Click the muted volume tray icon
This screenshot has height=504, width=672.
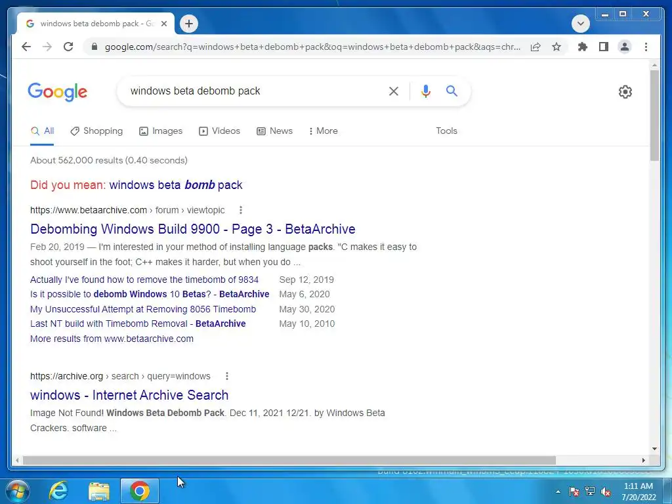coord(606,492)
